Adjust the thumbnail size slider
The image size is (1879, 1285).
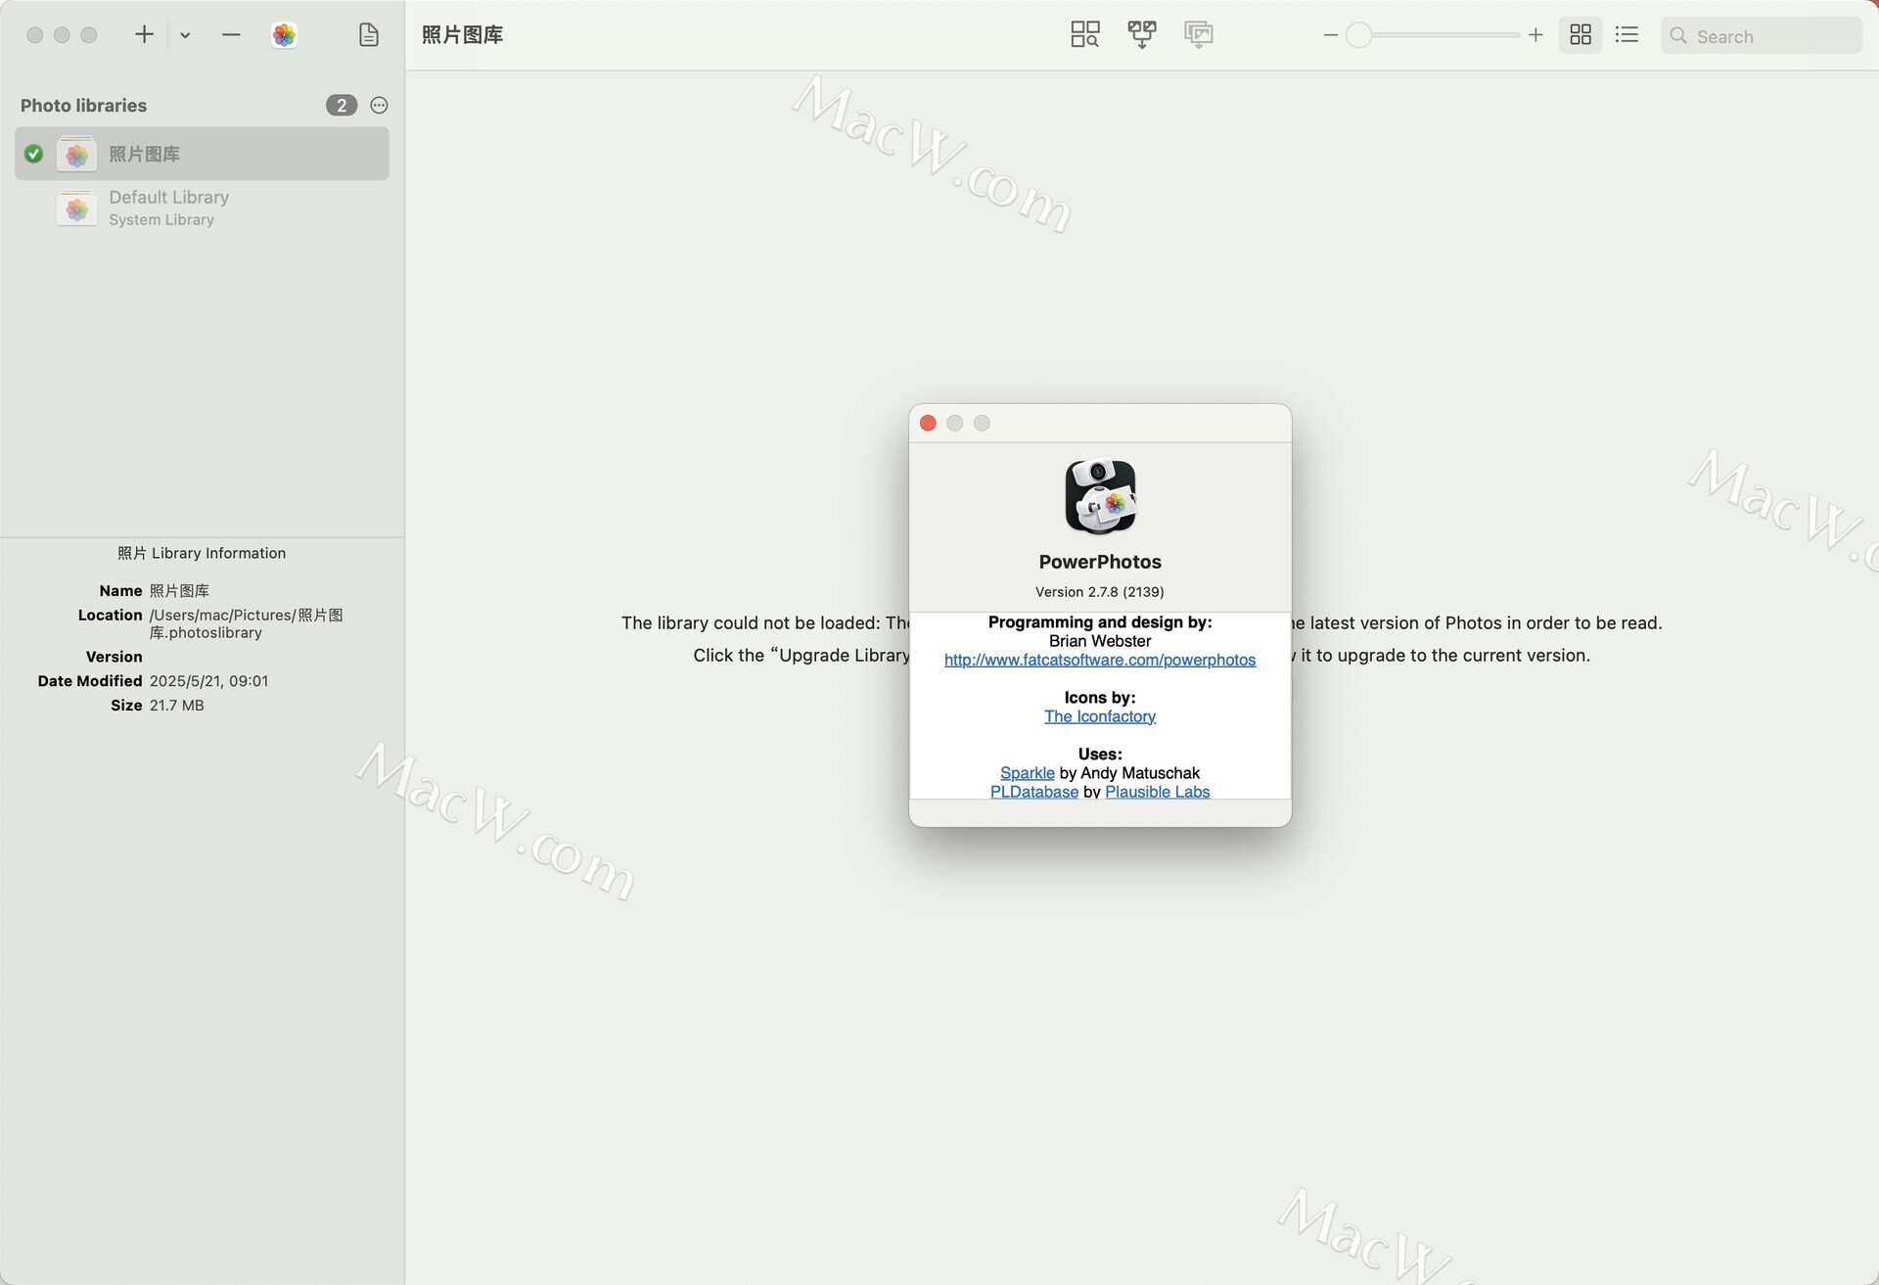click(1433, 35)
